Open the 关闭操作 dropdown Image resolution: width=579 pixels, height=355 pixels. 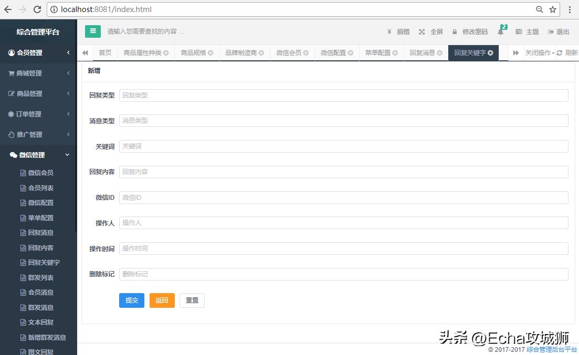[538, 52]
